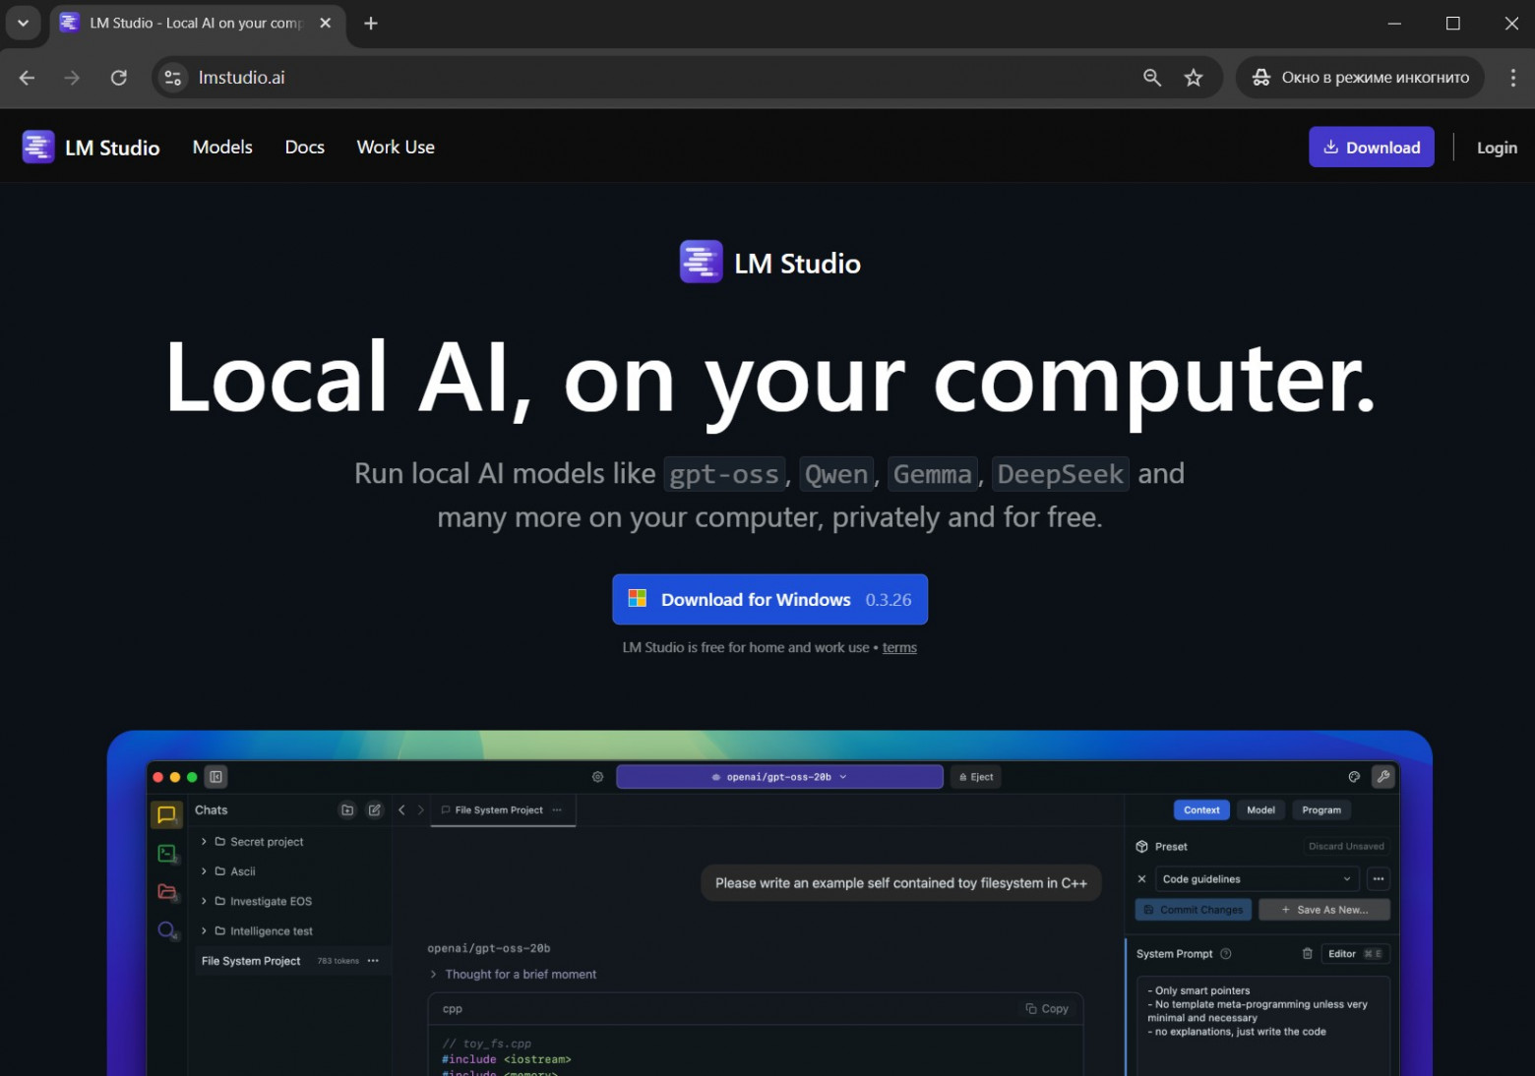The image size is (1535, 1076).
Task: Click Download for Windows 0.3.26
Action: coord(769,599)
